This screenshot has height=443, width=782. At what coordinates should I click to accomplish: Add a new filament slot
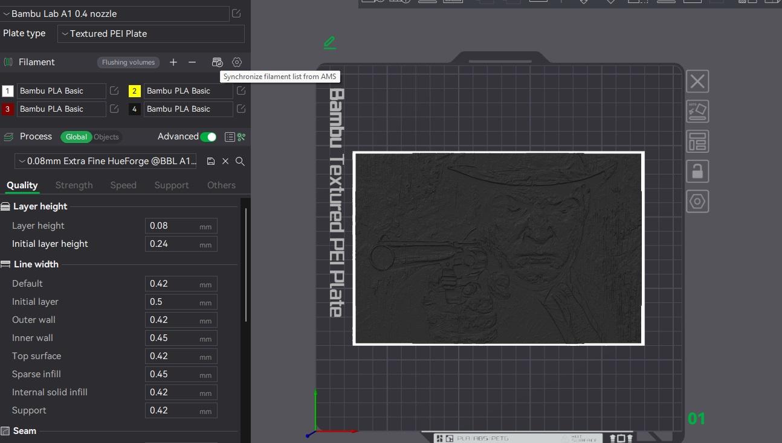pos(173,62)
